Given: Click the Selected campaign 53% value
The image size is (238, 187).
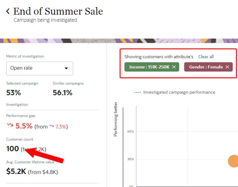Looking at the screenshot, I should (13, 93).
